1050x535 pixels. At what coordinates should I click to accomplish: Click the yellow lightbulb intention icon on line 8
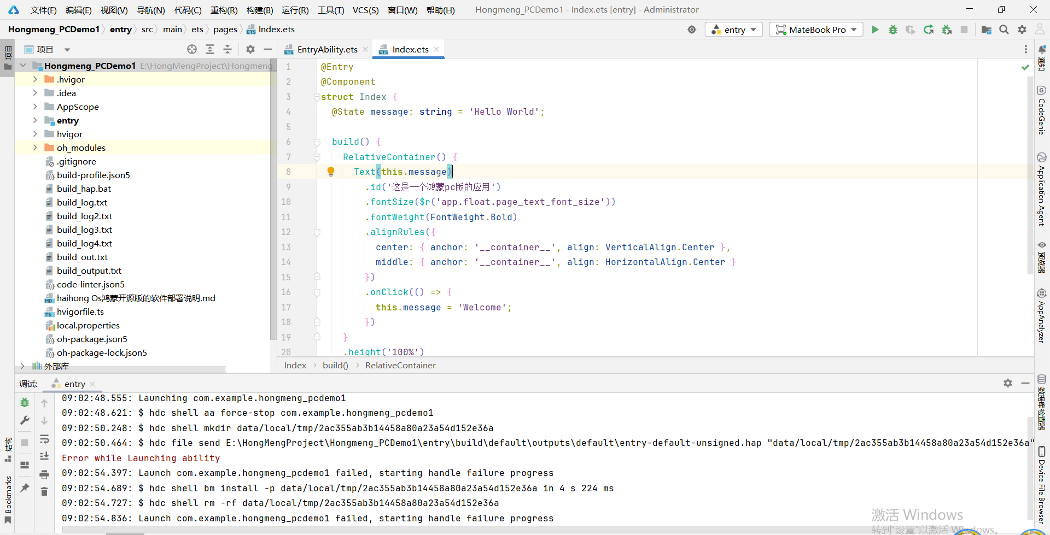click(x=331, y=172)
